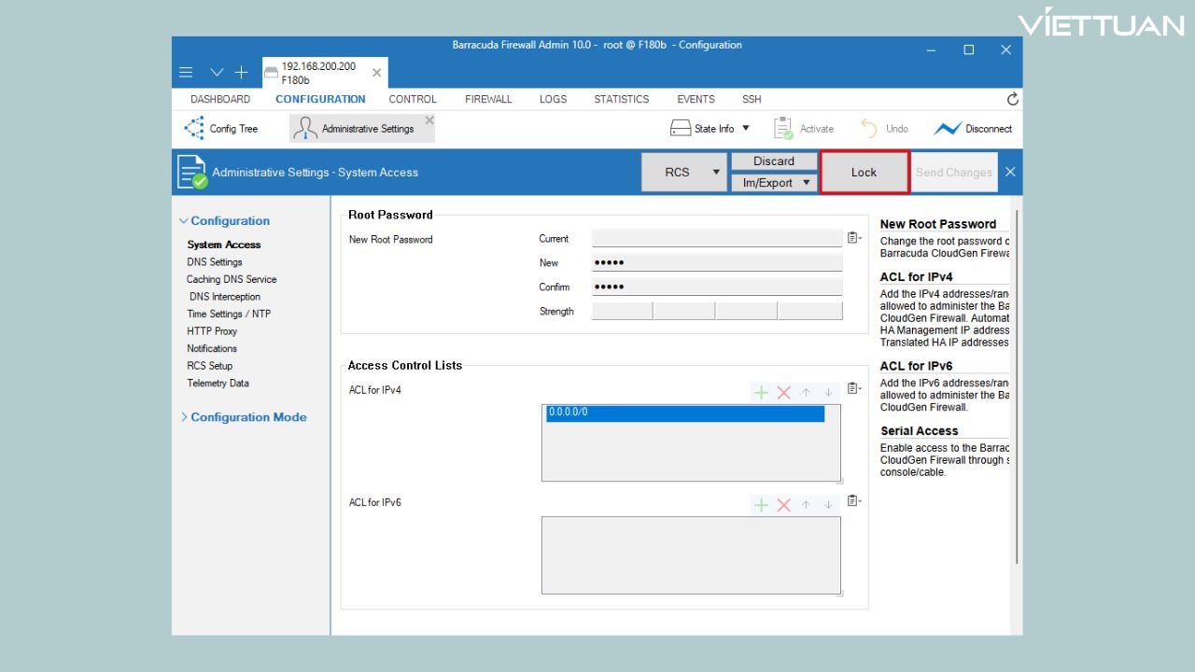Select DNS Settings in the sidebar

pyautogui.click(x=214, y=262)
